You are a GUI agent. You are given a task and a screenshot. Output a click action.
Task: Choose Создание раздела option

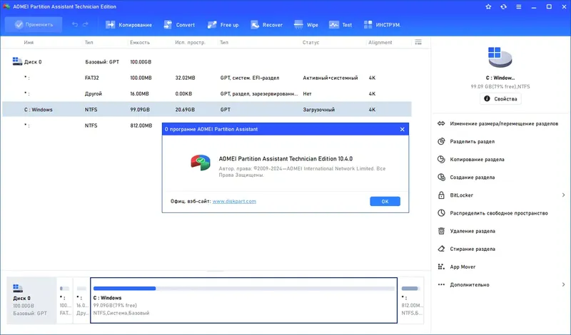(x=473, y=177)
